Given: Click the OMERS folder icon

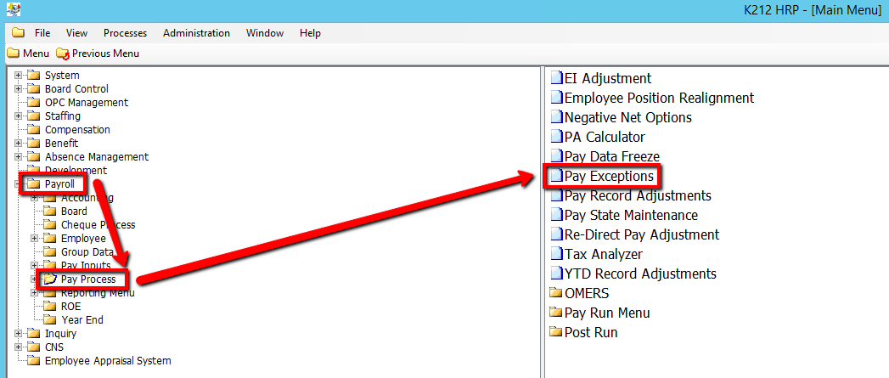Looking at the screenshot, I should click(x=556, y=293).
